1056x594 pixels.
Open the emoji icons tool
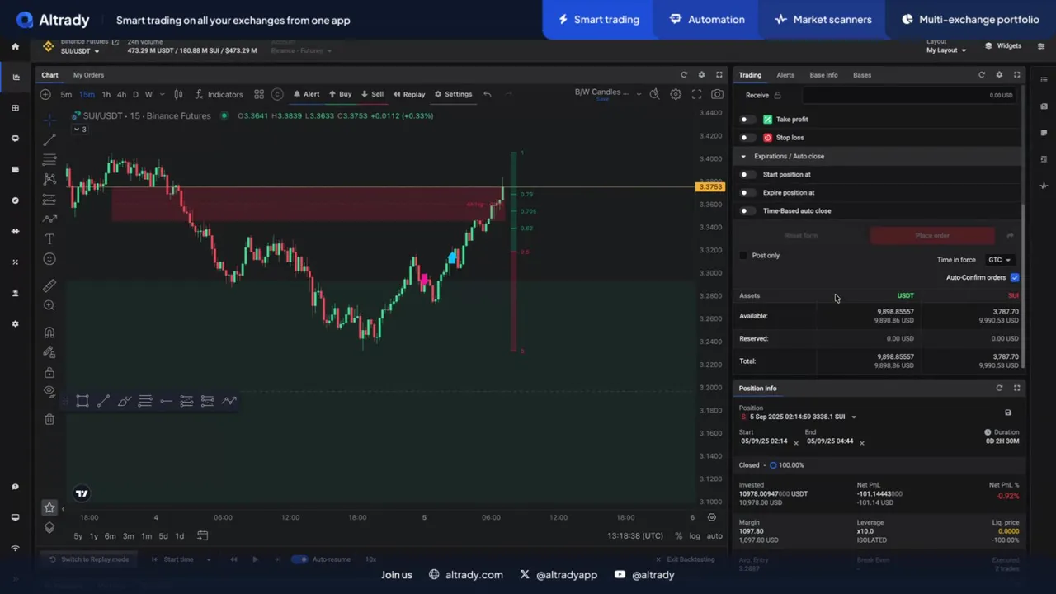coord(49,259)
